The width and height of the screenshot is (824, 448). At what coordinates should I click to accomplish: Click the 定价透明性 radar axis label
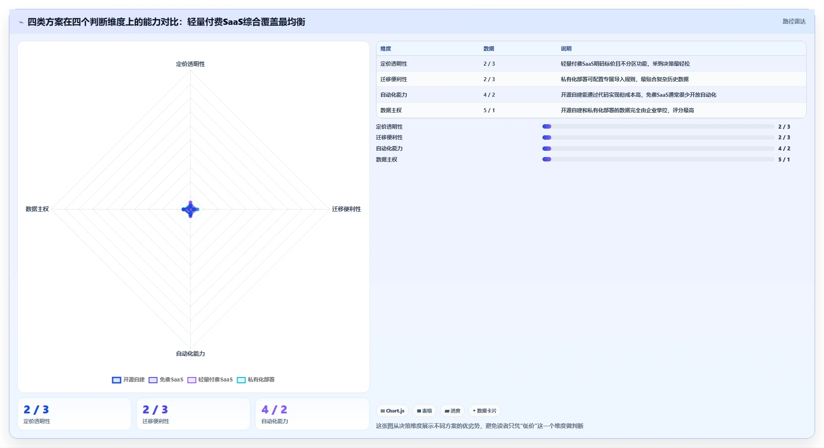pos(190,64)
